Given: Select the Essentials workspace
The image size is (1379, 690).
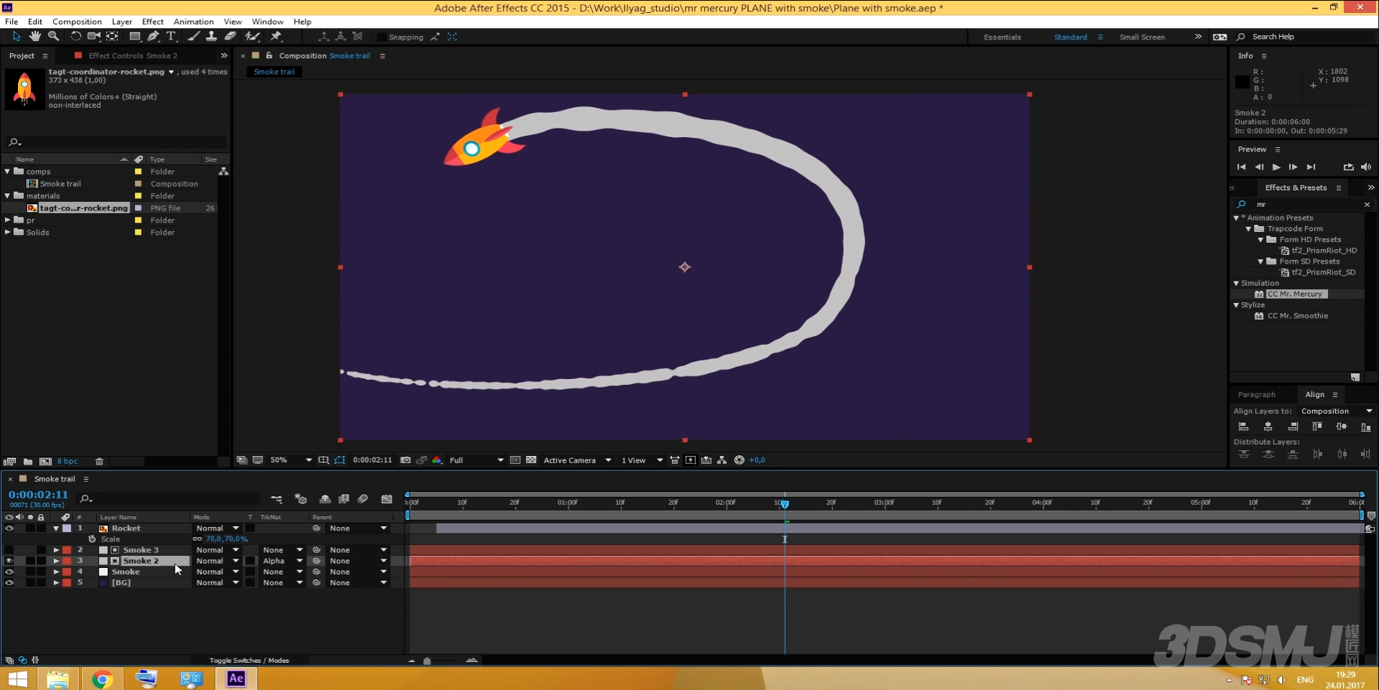Looking at the screenshot, I should click(x=1002, y=37).
